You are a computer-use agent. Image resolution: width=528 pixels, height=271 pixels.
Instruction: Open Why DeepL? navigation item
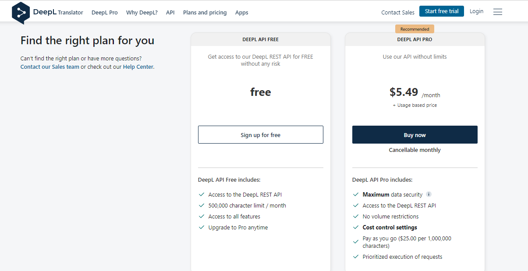(142, 12)
